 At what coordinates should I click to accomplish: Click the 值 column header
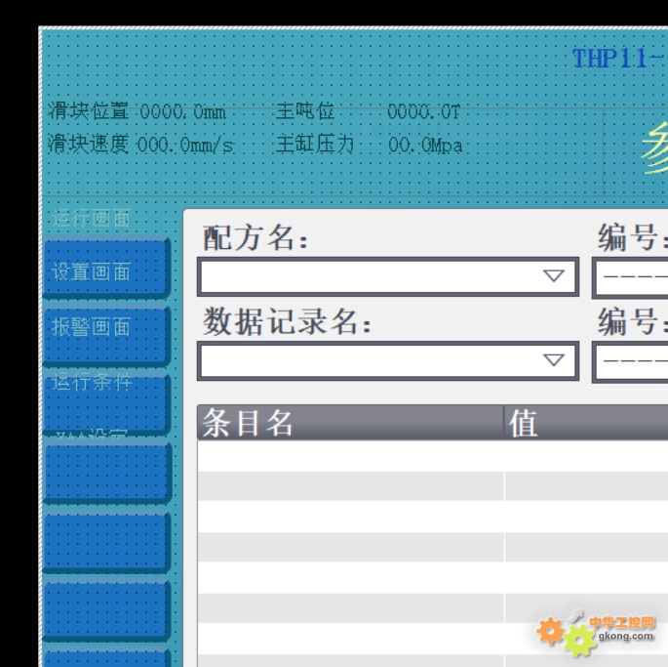click(x=586, y=423)
